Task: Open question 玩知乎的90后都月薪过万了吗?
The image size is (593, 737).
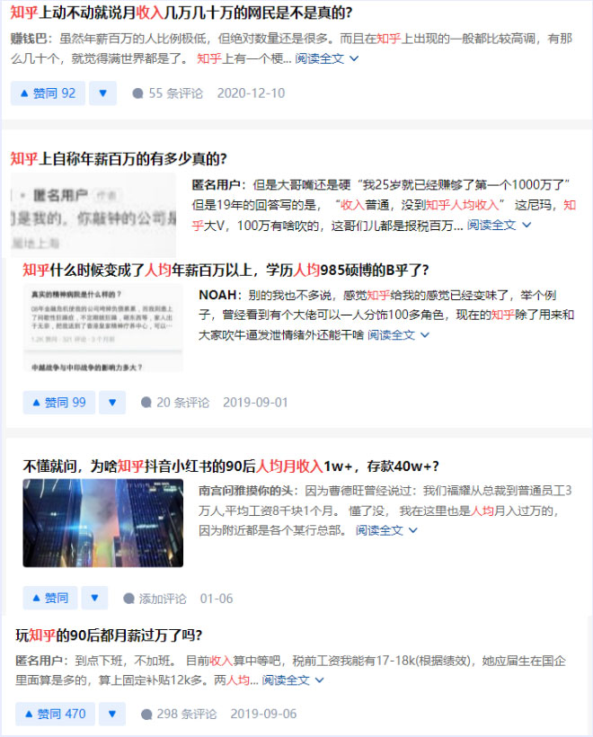Action: pyautogui.click(x=109, y=635)
